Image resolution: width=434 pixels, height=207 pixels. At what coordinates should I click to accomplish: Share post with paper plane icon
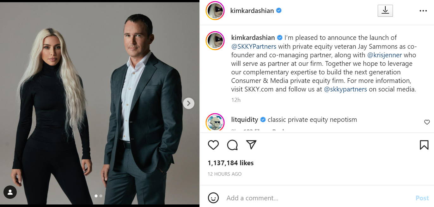click(251, 145)
